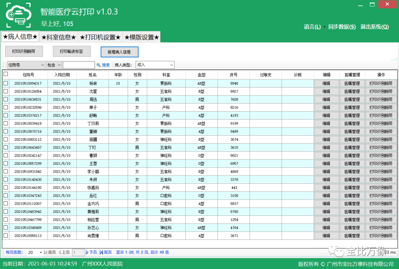Open the 打印机设置 tab
399x269 pixels.
coord(100,37)
